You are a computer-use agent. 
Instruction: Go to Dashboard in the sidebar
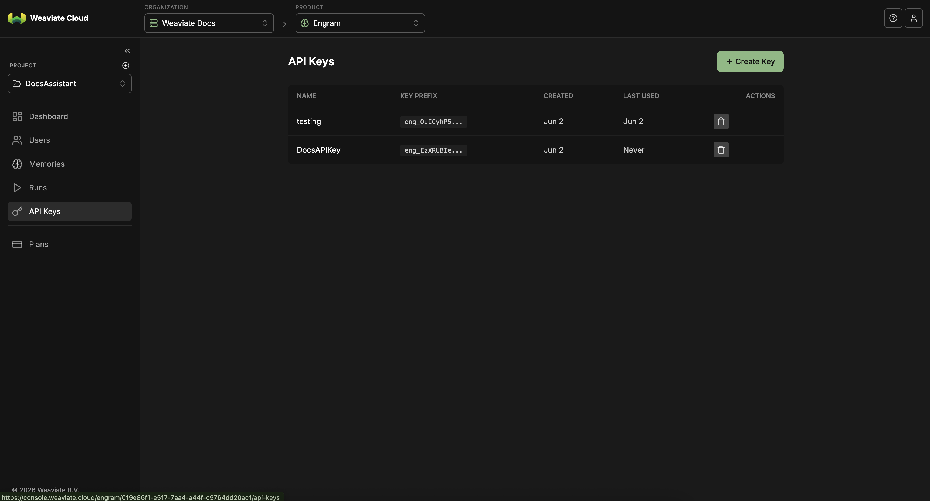coord(69,116)
